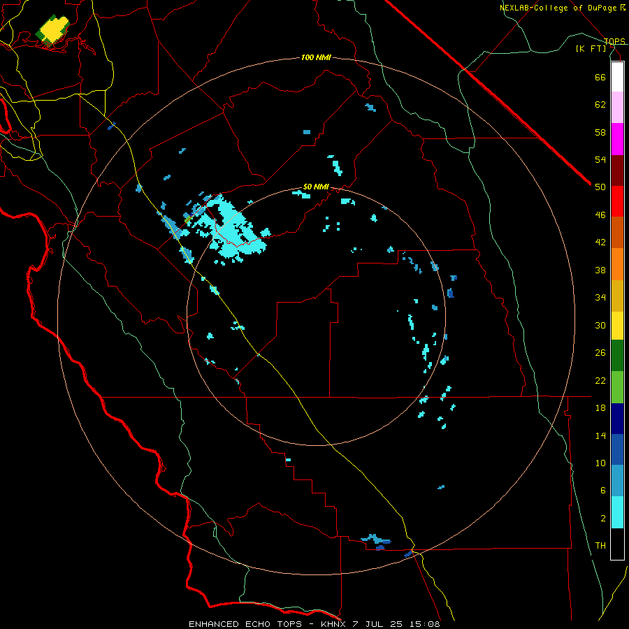Click the 22 legend value

click(x=600, y=380)
